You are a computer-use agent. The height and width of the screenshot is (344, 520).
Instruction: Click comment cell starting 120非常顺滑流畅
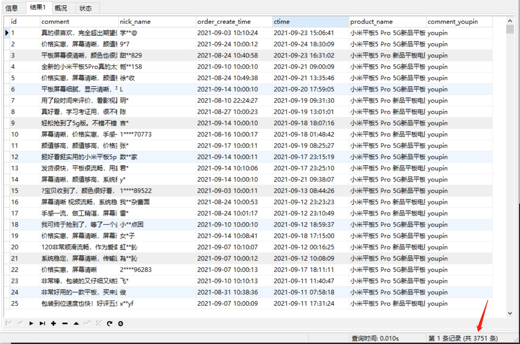coord(79,247)
